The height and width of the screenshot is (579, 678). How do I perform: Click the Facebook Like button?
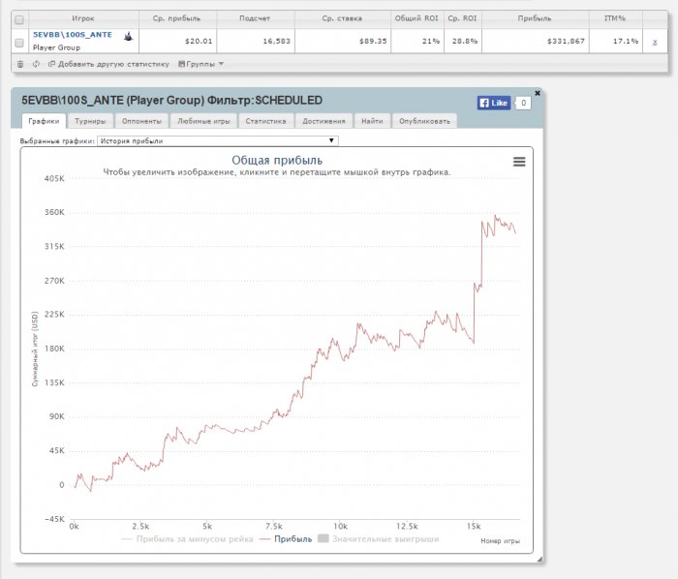tap(493, 102)
